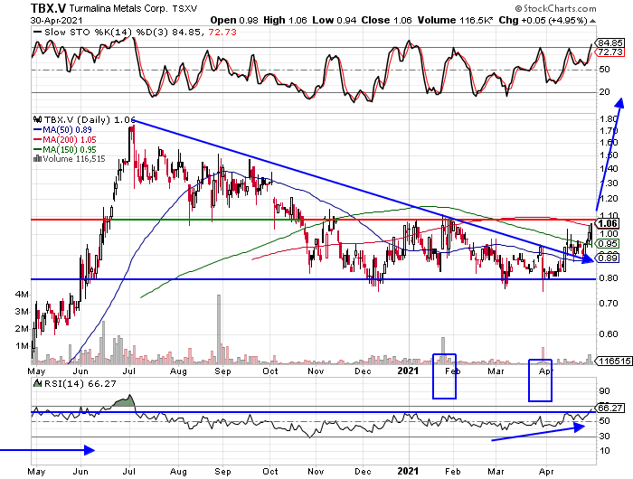Click the 50 level on stochastic axis
The image size is (633, 479).
tap(604, 70)
